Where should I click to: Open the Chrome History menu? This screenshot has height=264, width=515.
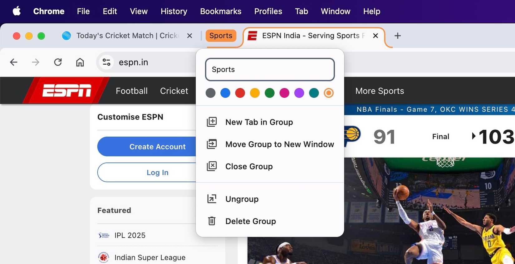(174, 11)
